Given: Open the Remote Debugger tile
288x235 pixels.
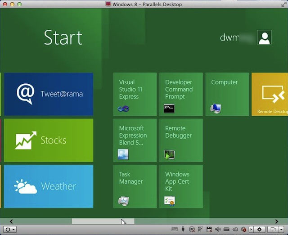Looking at the screenshot, I should (x=181, y=140).
